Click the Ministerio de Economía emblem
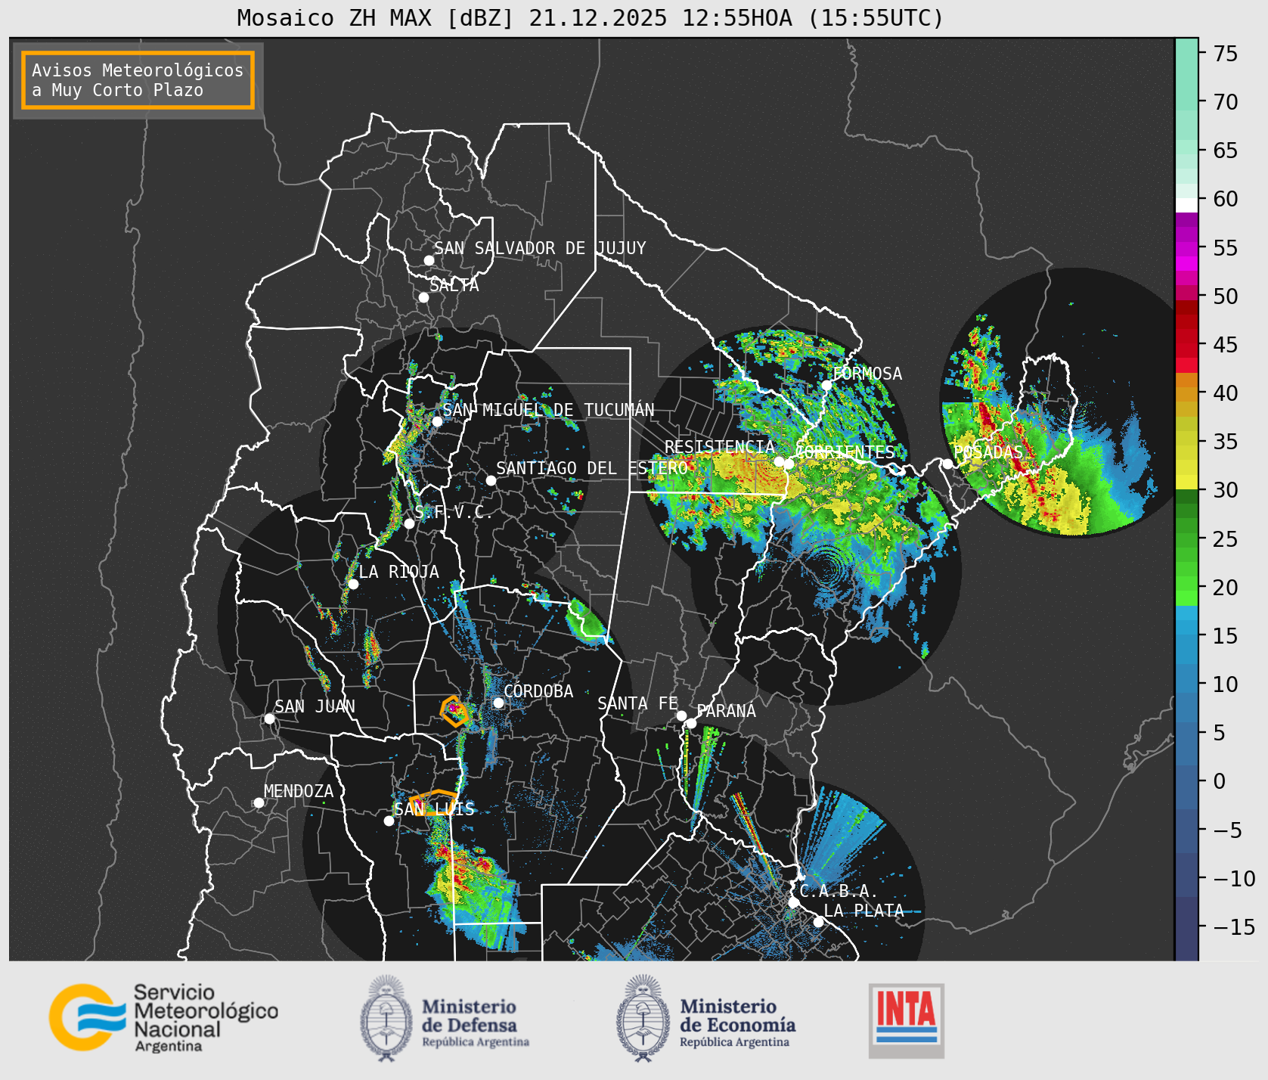This screenshot has height=1080, width=1268. pos(643,1018)
